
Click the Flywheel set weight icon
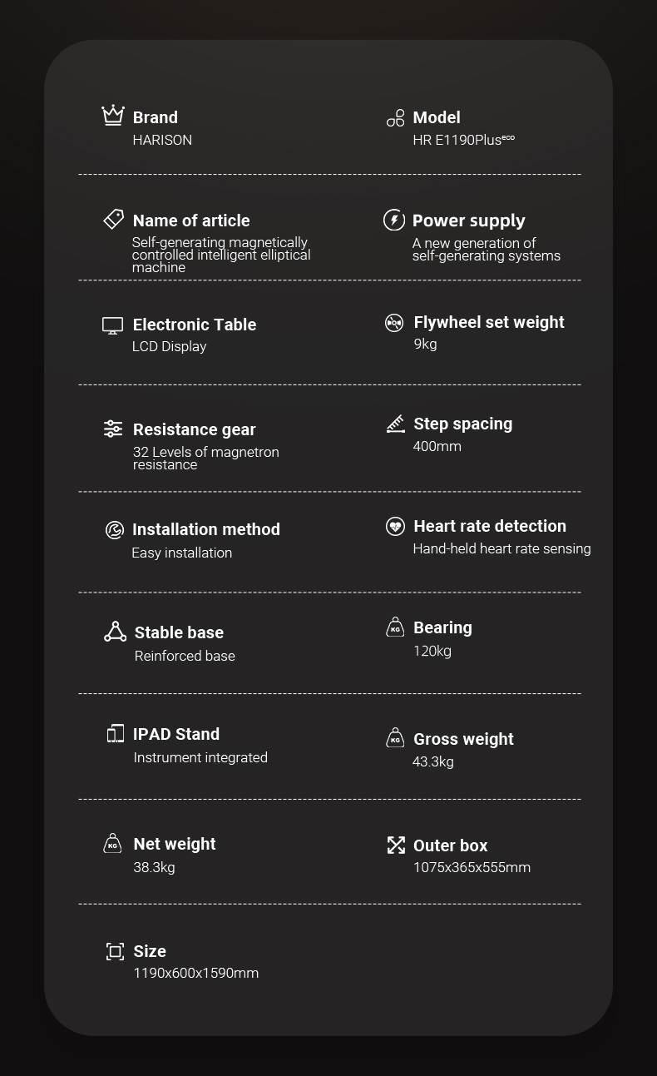tap(394, 323)
